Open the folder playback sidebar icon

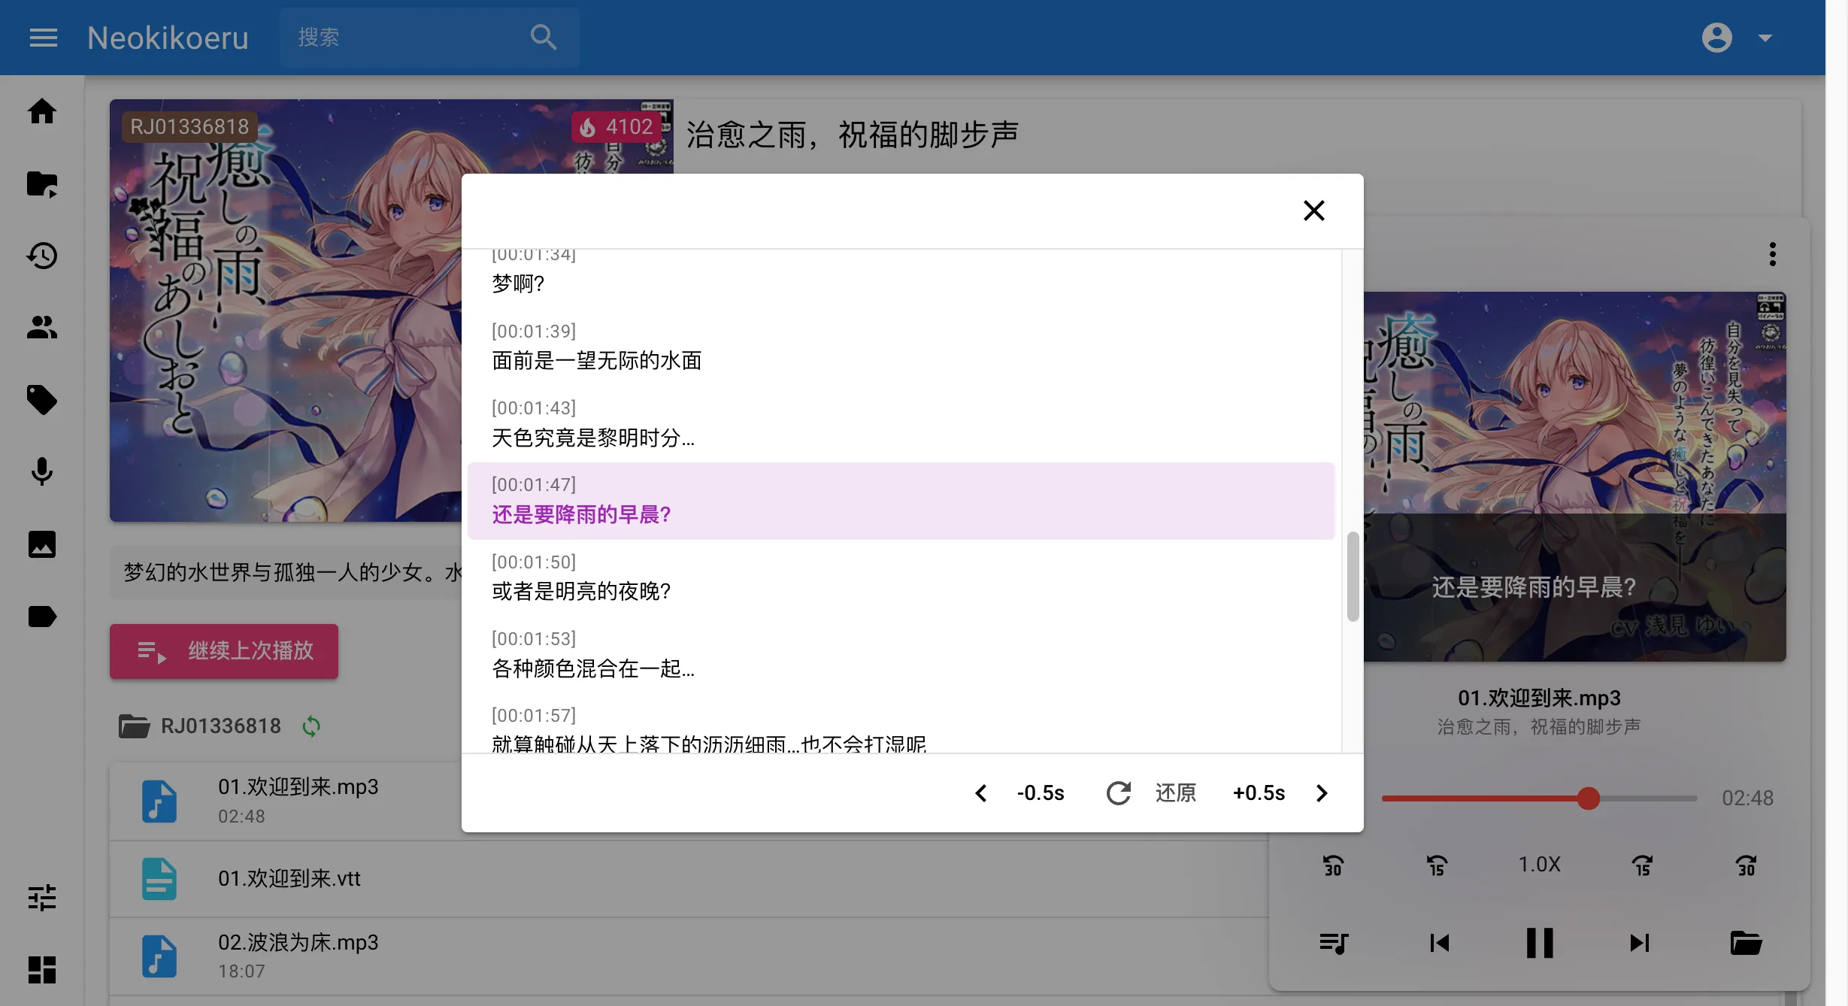42,184
